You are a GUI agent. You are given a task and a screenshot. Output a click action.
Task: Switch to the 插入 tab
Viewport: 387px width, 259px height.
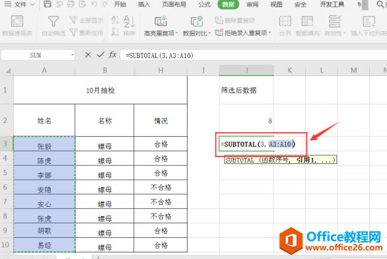point(144,5)
